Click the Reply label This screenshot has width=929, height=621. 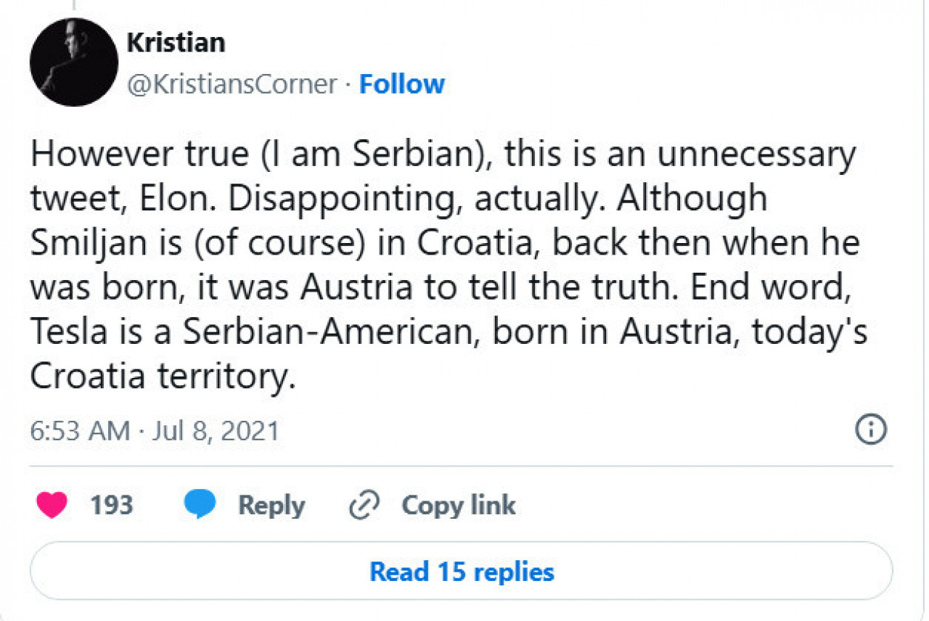(271, 505)
